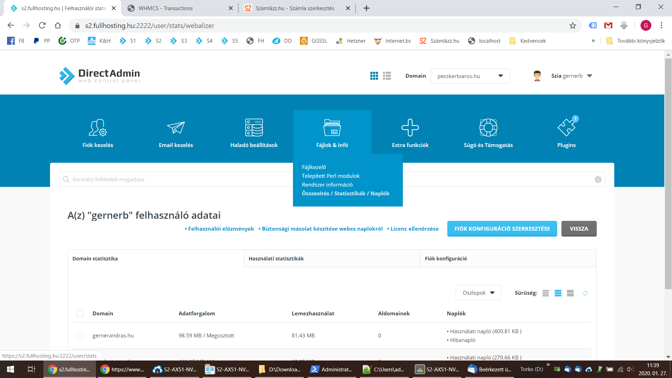The height and width of the screenshot is (378, 672).
Task: Go to browser home page
Action: coord(58,26)
